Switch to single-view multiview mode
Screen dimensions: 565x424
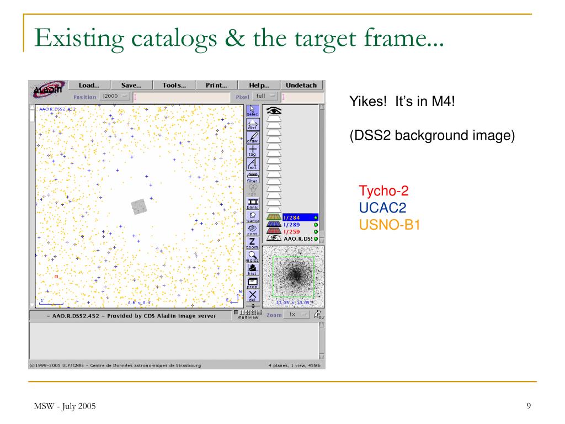coord(236,312)
